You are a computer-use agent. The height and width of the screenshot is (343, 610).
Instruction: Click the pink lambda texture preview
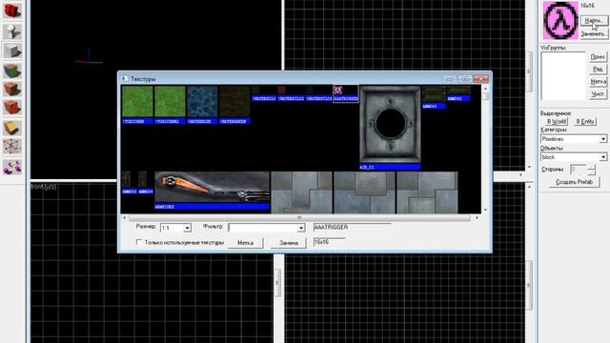point(560,20)
